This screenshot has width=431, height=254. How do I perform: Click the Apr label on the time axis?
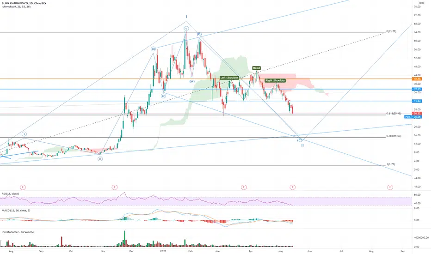point(250,251)
